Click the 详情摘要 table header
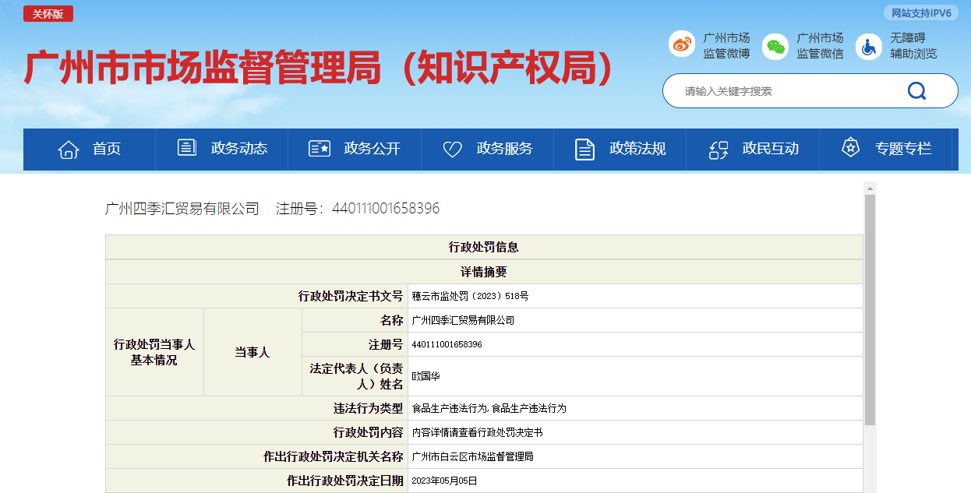971x493 pixels. tap(484, 272)
